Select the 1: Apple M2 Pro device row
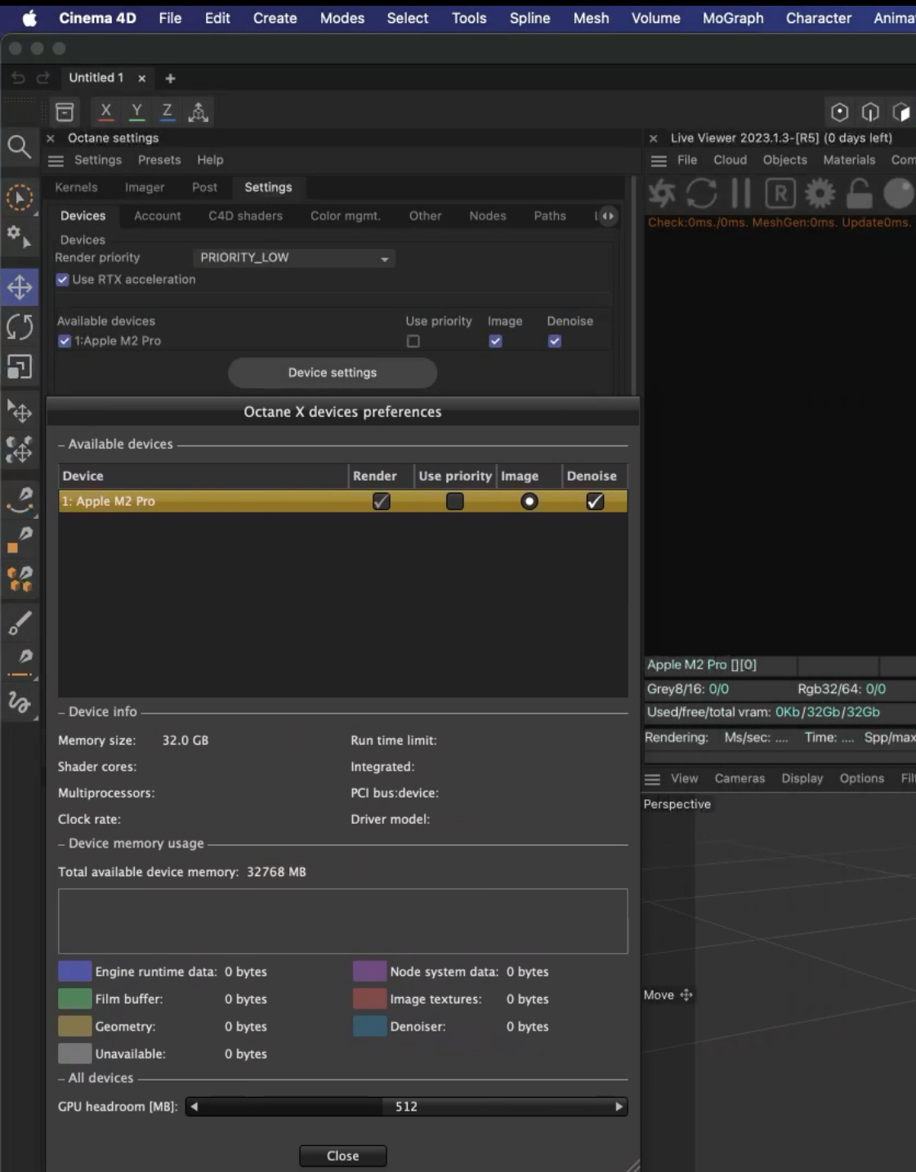Image resolution: width=916 pixels, height=1172 pixels. tap(343, 501)
